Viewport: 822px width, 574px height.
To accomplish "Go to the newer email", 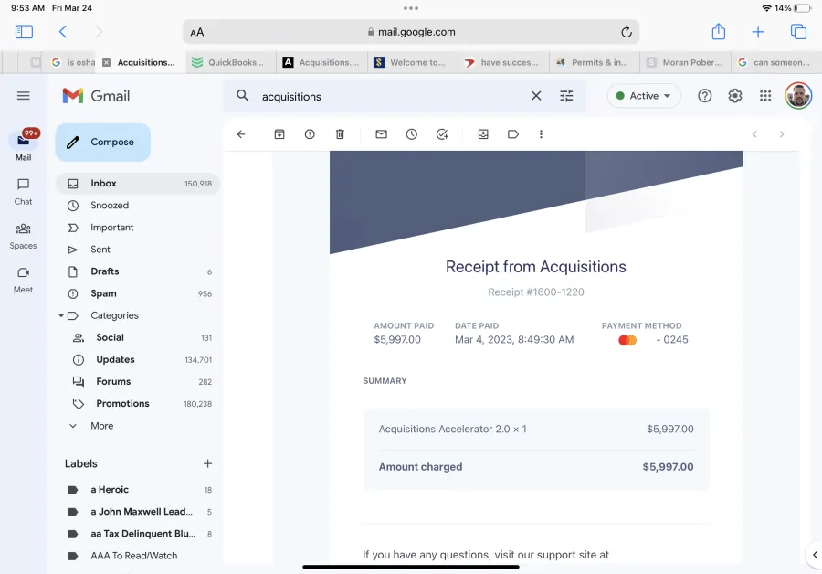I will (x=754, y=134).
